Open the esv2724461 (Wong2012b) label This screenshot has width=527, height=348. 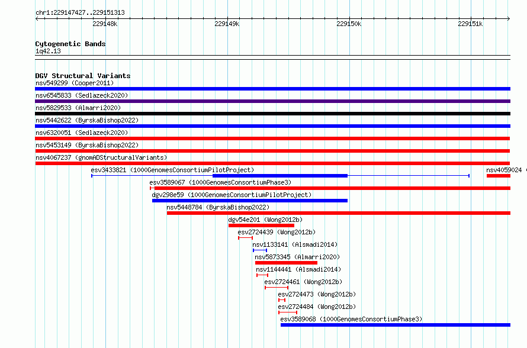(303, 282)
